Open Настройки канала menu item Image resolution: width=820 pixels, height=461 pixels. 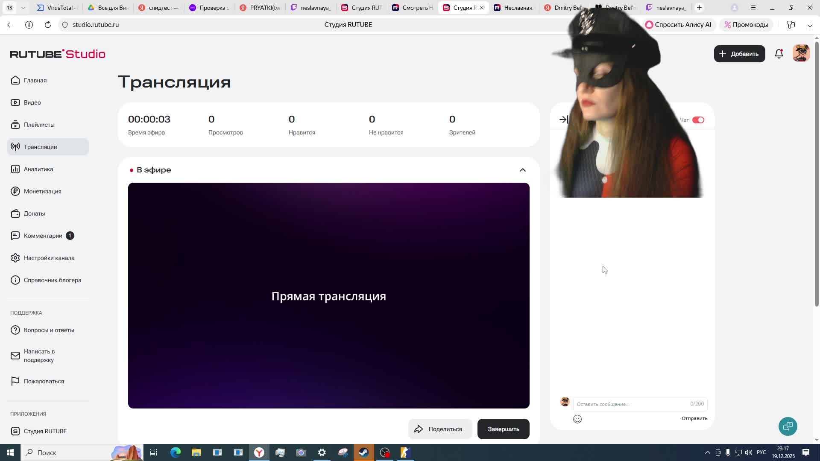click(49, 258)
